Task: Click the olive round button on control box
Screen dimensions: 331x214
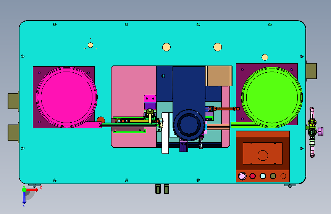Action: 273,176
